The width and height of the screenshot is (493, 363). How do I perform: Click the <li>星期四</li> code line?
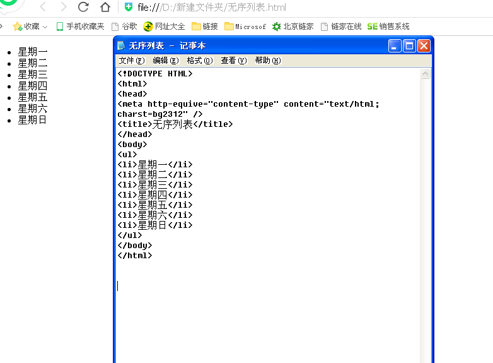[x=155, y=194]
